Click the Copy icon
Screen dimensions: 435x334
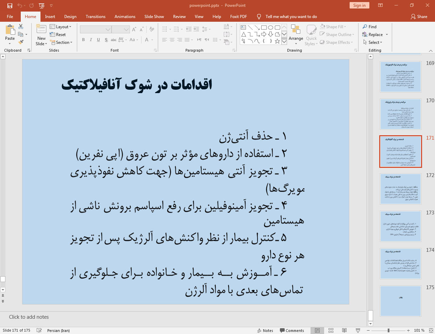(21, 34)
